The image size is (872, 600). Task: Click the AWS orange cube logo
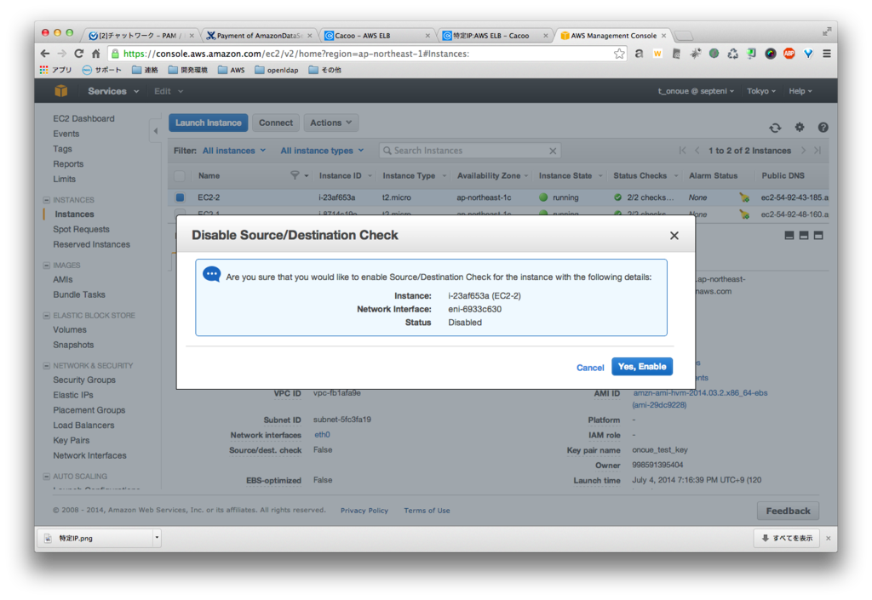[x=61, y=91]
